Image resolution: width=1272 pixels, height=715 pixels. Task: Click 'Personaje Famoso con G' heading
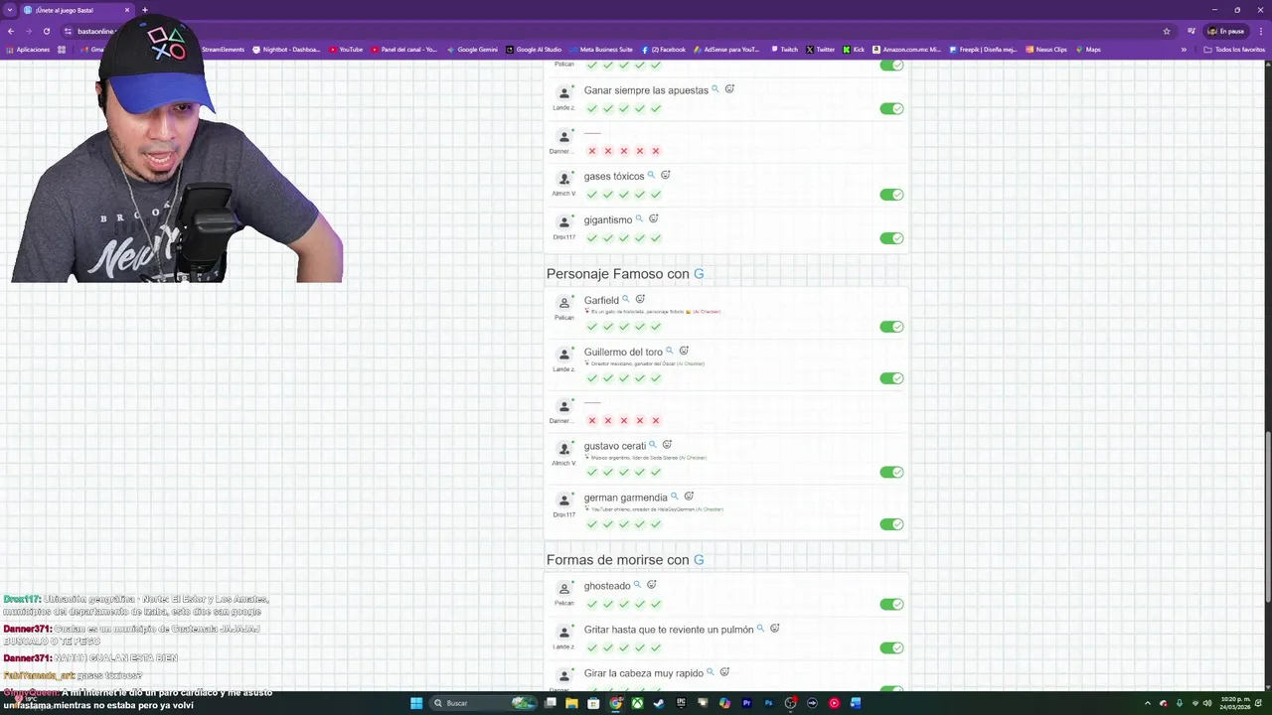[x=625, y=274]
